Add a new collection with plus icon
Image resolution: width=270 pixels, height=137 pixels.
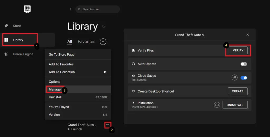click(103, 41)
